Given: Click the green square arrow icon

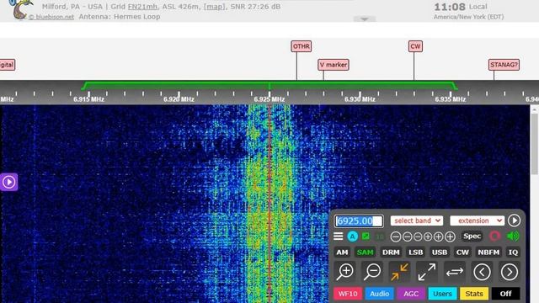Looking at the screenshot, I should coord(366,237).
